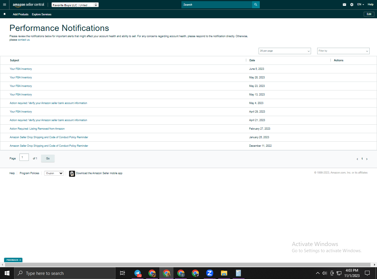Click the Amazon Seller mobile app icon

pyautogui.click(x=72, y=174)
